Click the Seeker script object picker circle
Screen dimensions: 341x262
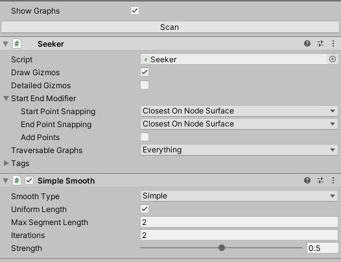(x=333, y=59)
